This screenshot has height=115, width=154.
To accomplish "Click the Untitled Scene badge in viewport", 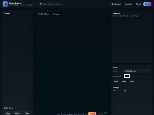I will click(44, 14).
